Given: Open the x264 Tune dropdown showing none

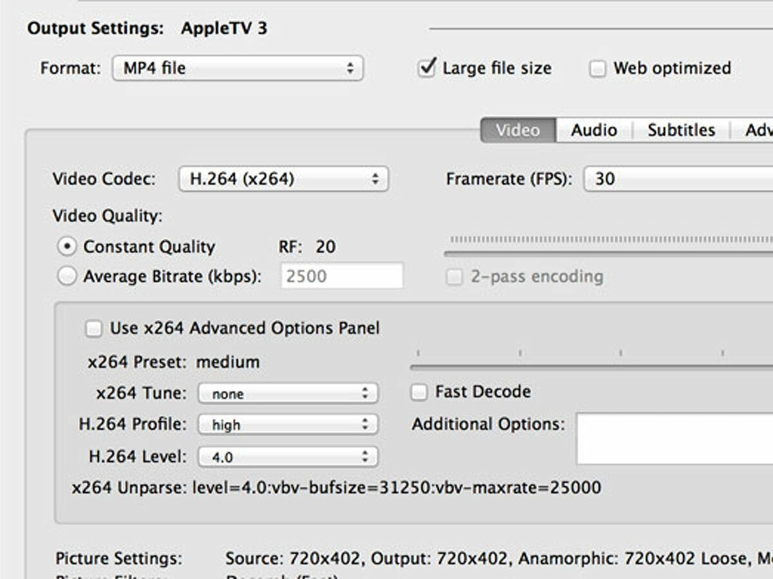Looking at the screenshot, I should [x=288, y=393].
